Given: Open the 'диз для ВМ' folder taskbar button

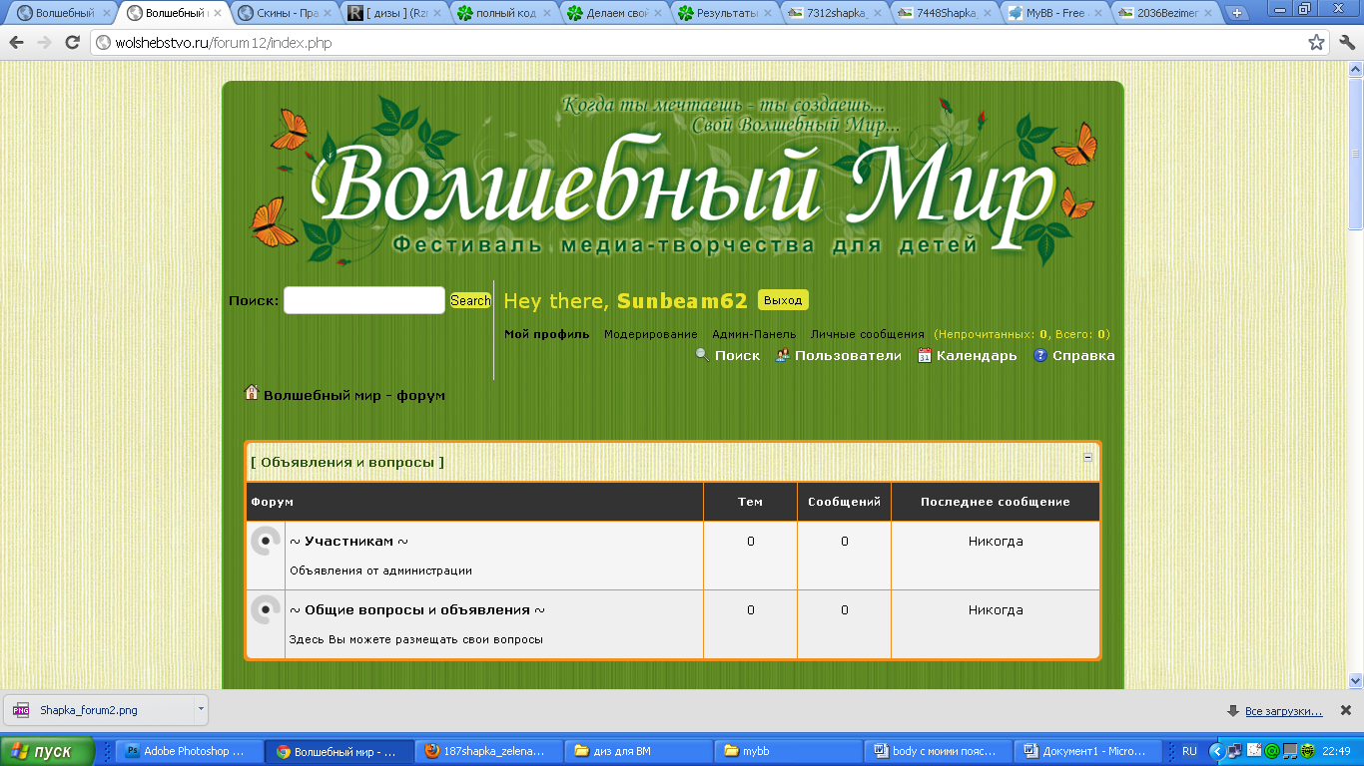Looking at the screenshot, I should (638, 751).
